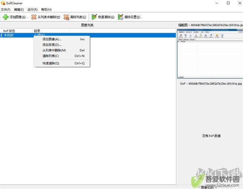Click the 缩略图 panel filename heading
Viewport: 243px width, 189px height.
[211, 25]
